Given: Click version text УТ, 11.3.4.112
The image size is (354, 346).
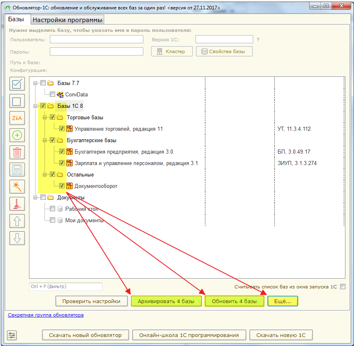Looking at the screenshot, I should point(294,129).
